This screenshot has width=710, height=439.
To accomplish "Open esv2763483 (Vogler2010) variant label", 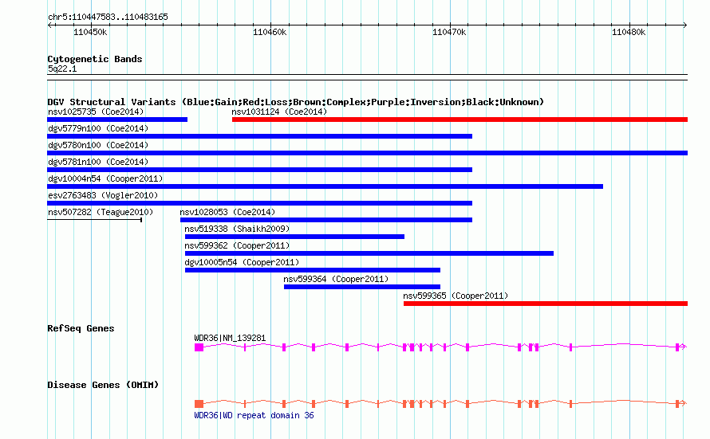I will coord(103,195).
